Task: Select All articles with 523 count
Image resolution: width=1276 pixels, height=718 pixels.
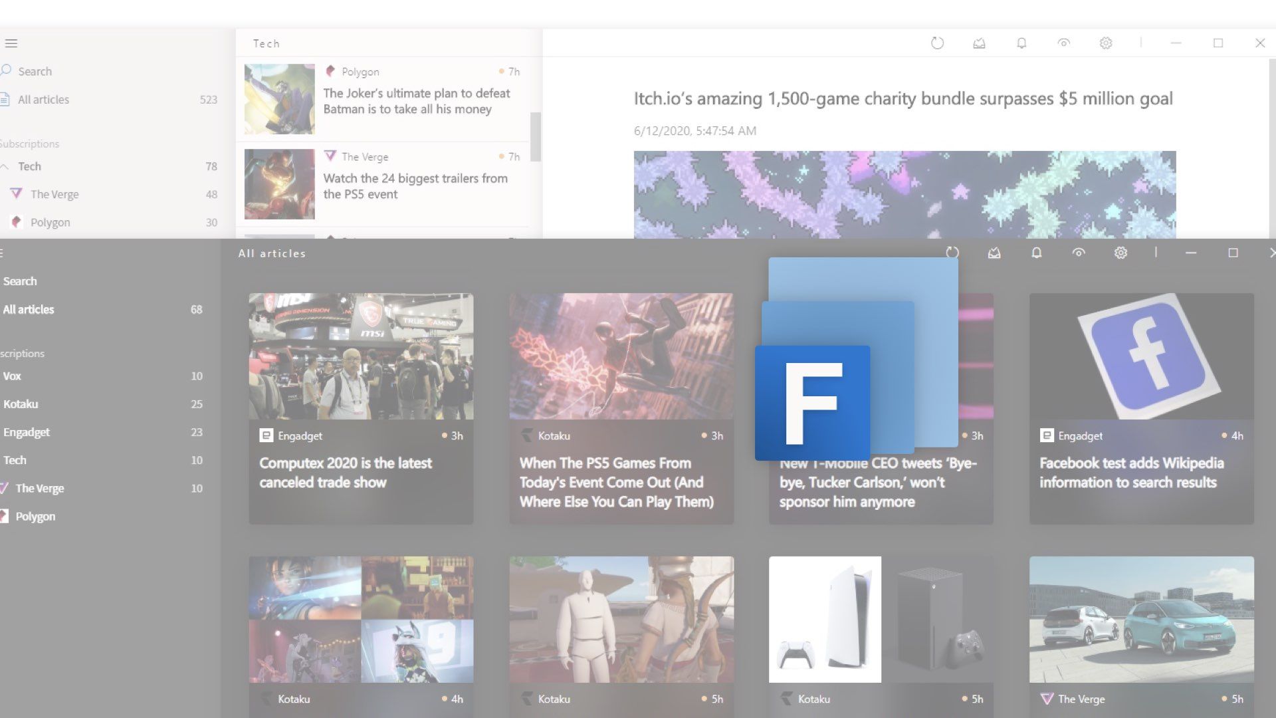Action: 43,100
